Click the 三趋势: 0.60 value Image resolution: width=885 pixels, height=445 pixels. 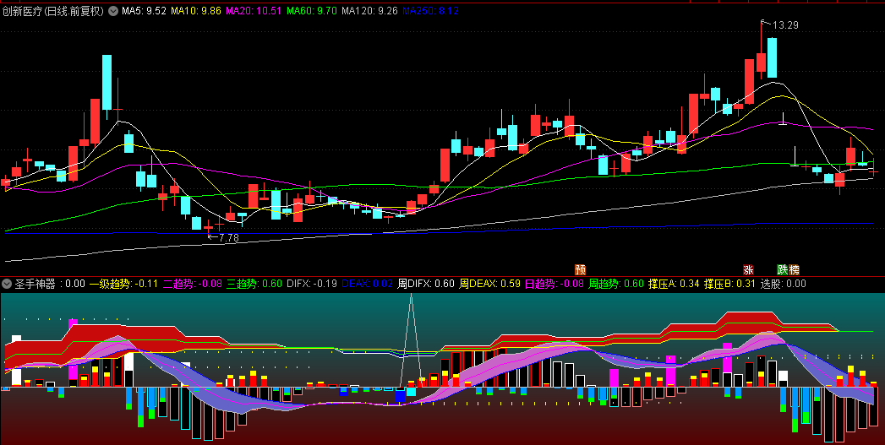pos(254,284)
